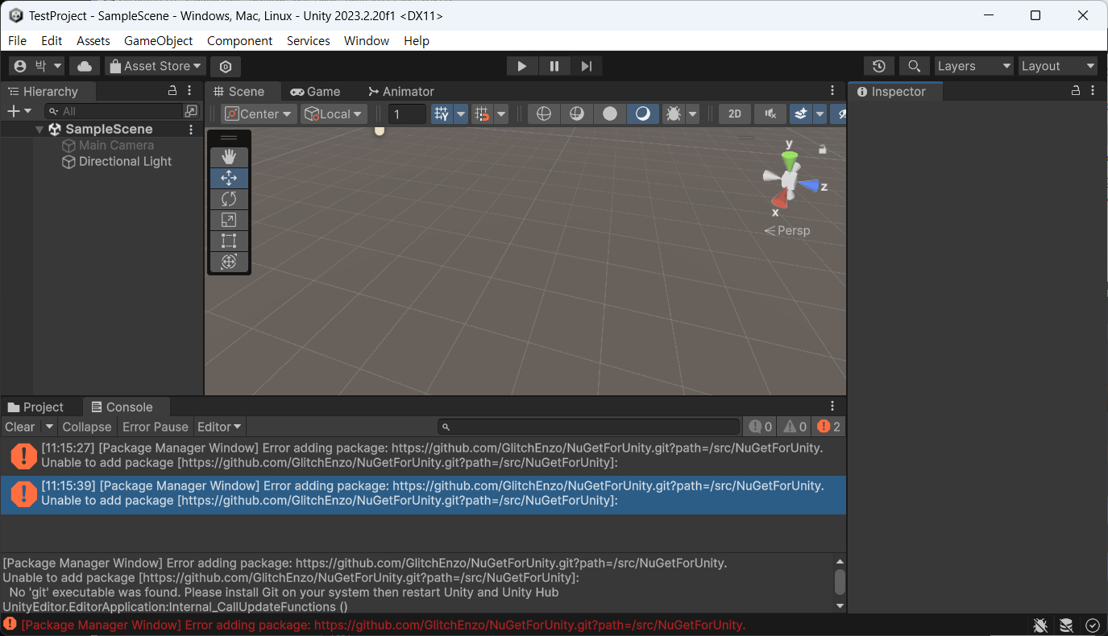1108x636 pixels.
Task: Click the Pause button
Action: (554, 66)
